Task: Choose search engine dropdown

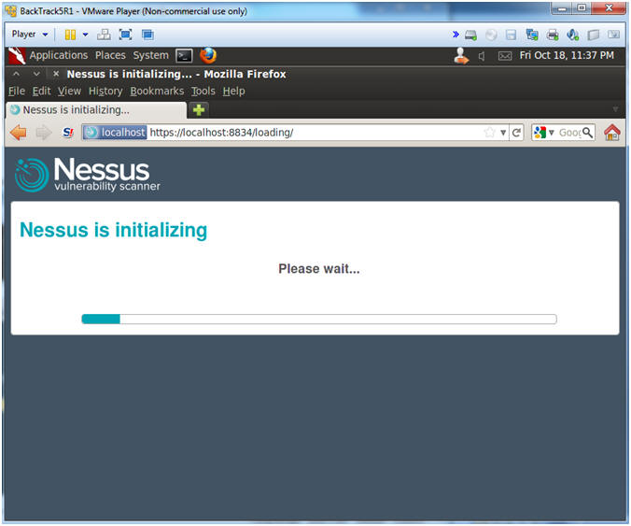Action: coord(543,132)
